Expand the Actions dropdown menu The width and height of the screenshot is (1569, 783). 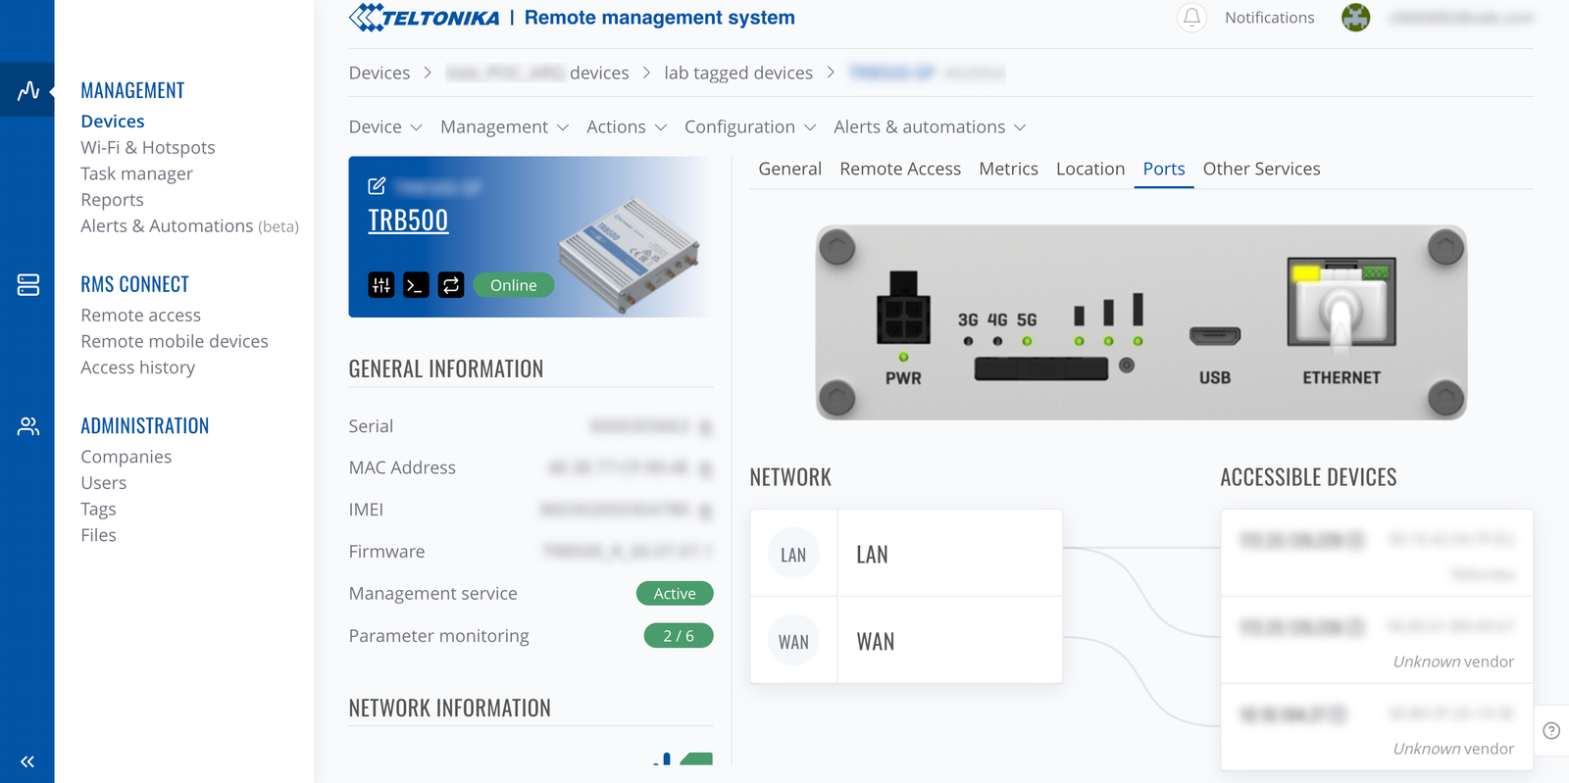point(627,127)
